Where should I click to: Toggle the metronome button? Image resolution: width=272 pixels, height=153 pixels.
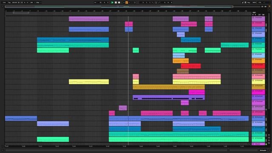[x=31, y=3]
